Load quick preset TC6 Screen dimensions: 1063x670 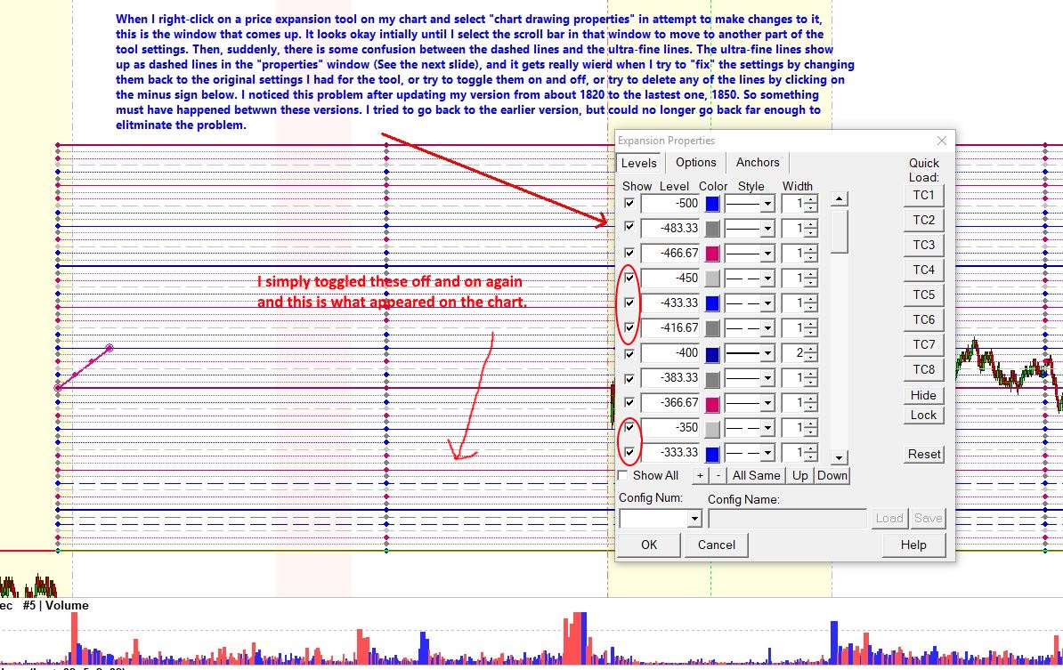(923, 319)
